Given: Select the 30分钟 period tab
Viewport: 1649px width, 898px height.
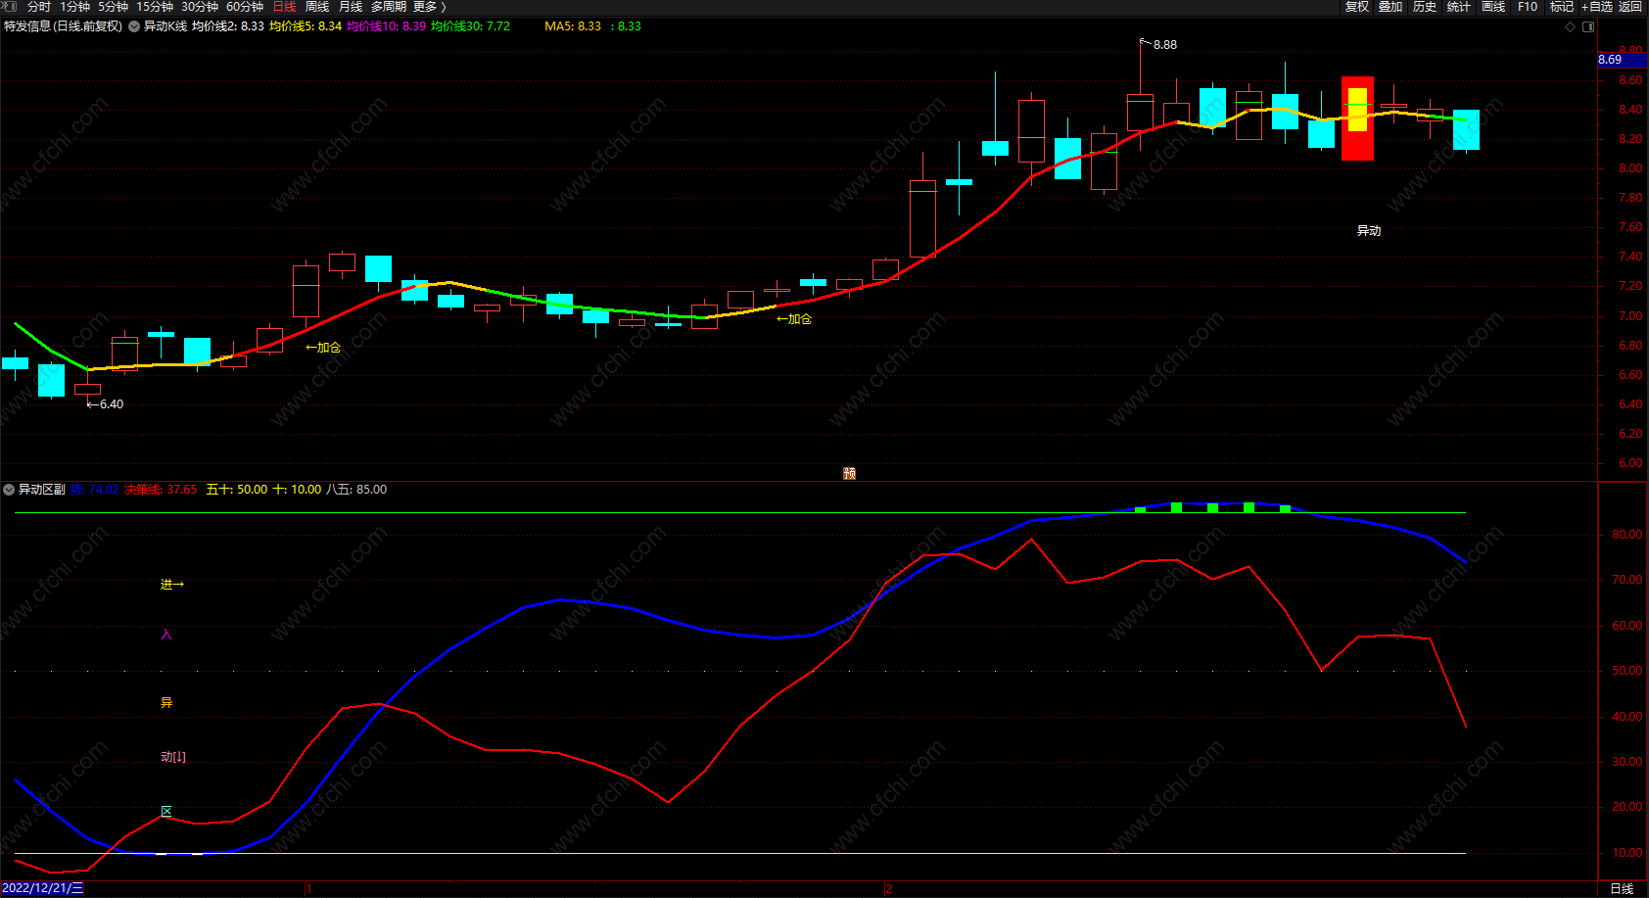Looking at the screenshot, I should pyautogui.click(x=200, y=7).
